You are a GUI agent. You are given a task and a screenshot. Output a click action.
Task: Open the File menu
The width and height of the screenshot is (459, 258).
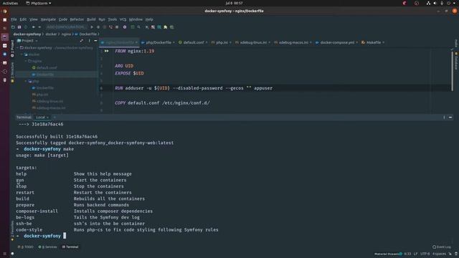(x=14, y=19)
